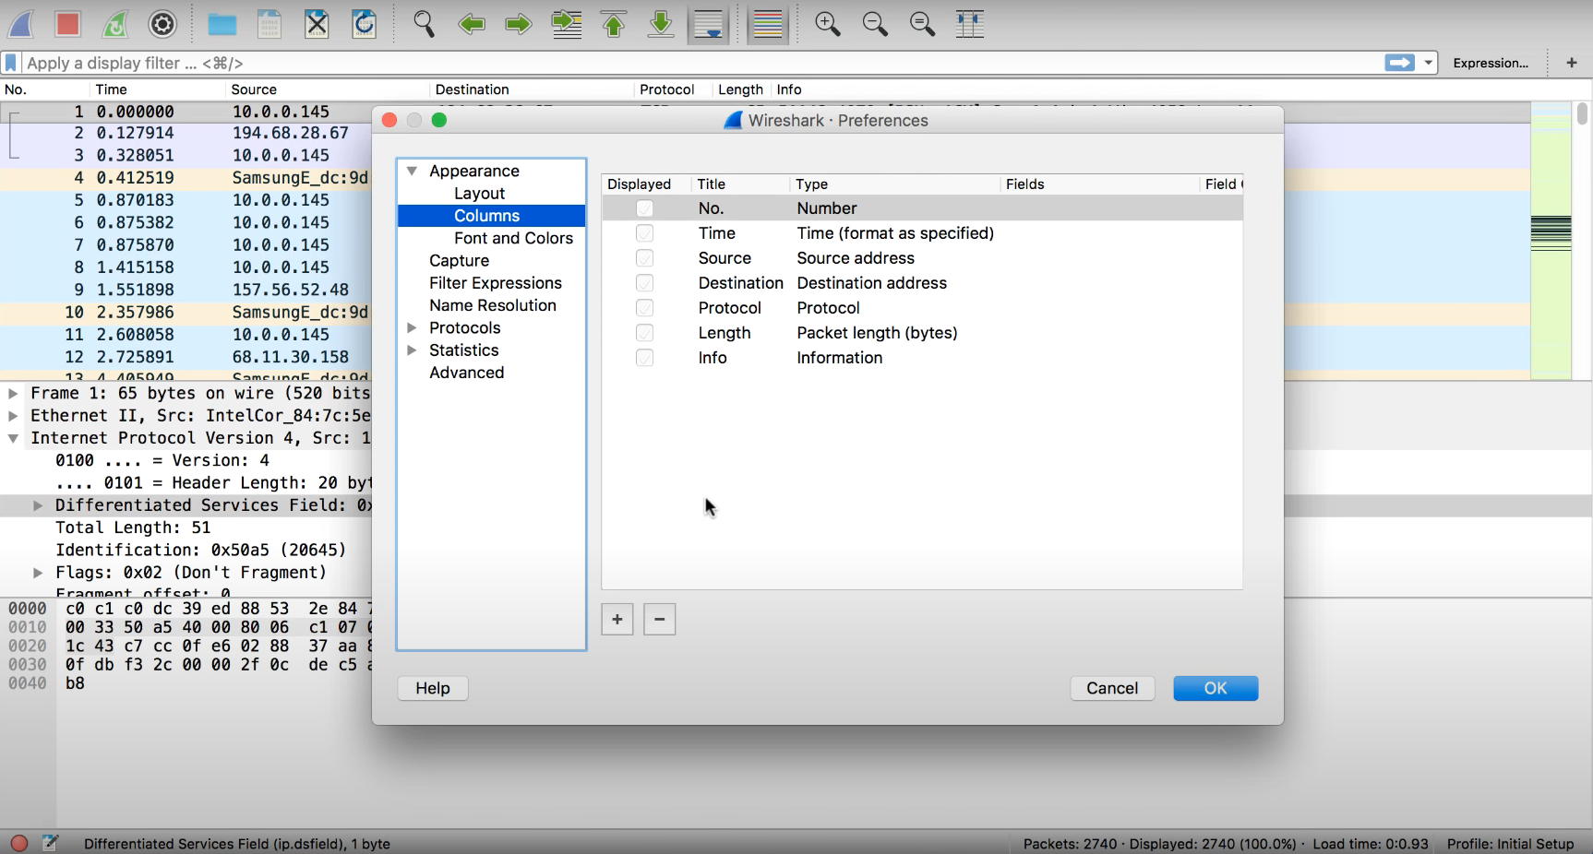
Task: Toggle Displayed checkbox for Protocol column
Action: (644, 308)
